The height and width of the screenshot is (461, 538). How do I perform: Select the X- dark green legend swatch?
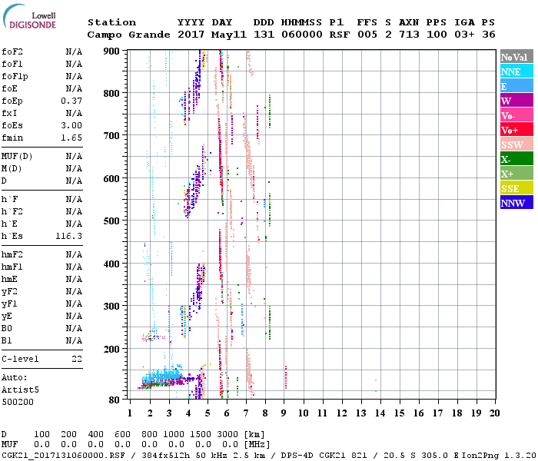point(516,159)
